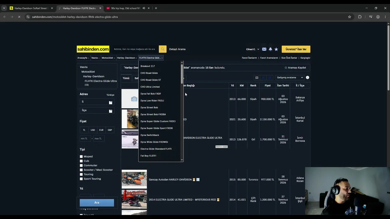Open the Chrome media control icon
Viewport: 390px width, 219px height.
click(x=370, y=17)
